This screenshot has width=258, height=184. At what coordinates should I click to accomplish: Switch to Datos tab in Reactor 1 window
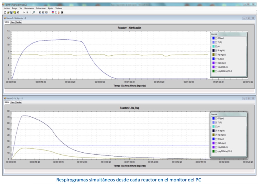[13, 22]
